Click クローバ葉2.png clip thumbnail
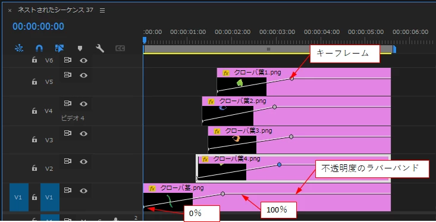 (228, 115)
